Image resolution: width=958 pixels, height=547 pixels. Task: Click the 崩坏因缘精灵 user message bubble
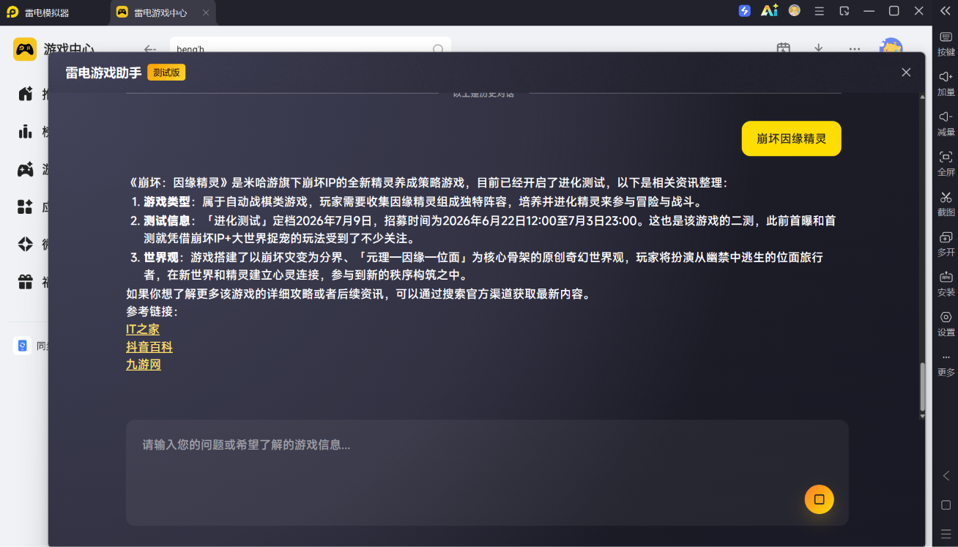[791, 138]
